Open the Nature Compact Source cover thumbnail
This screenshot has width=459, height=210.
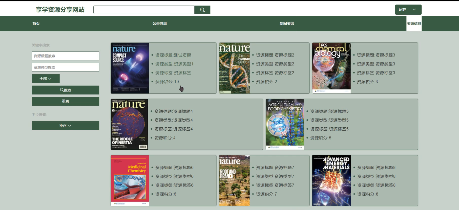130,68
